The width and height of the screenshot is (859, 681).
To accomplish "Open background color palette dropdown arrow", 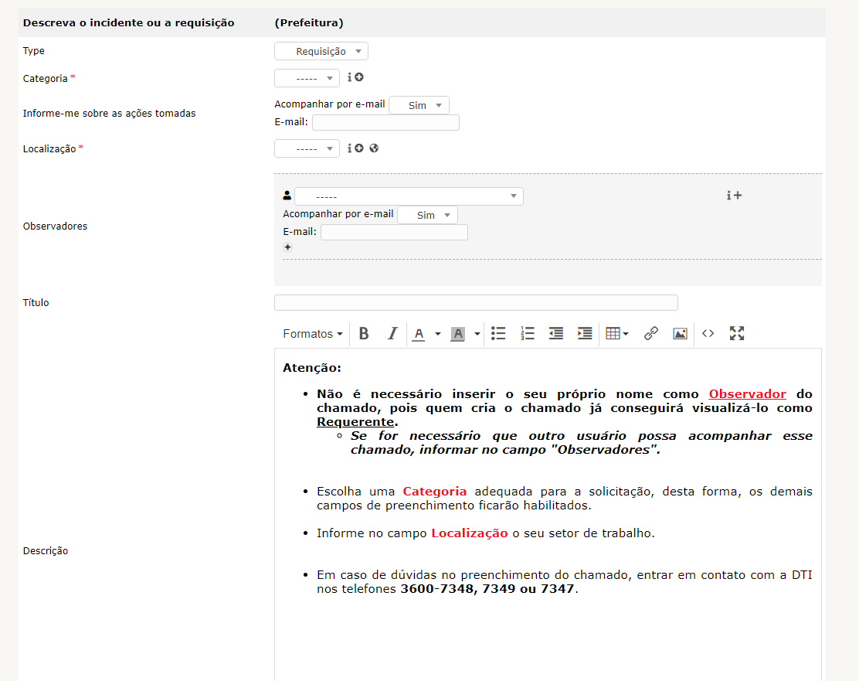I will point(477,333).
